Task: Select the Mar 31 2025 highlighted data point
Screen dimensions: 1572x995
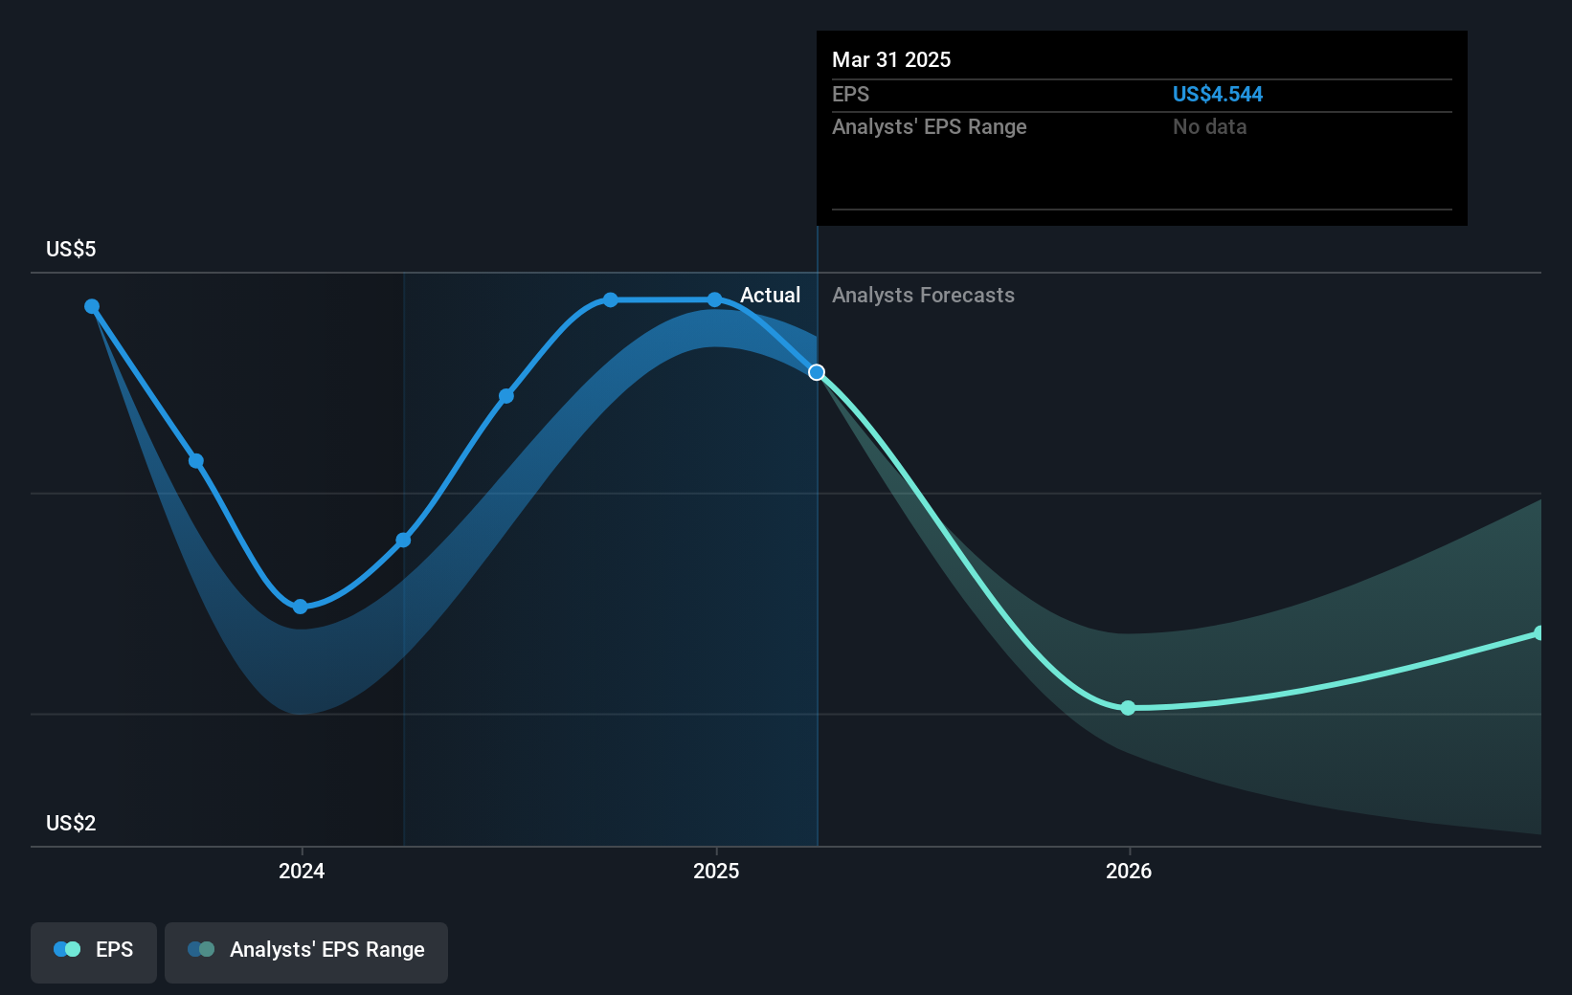Action: (x=817, y=372)
